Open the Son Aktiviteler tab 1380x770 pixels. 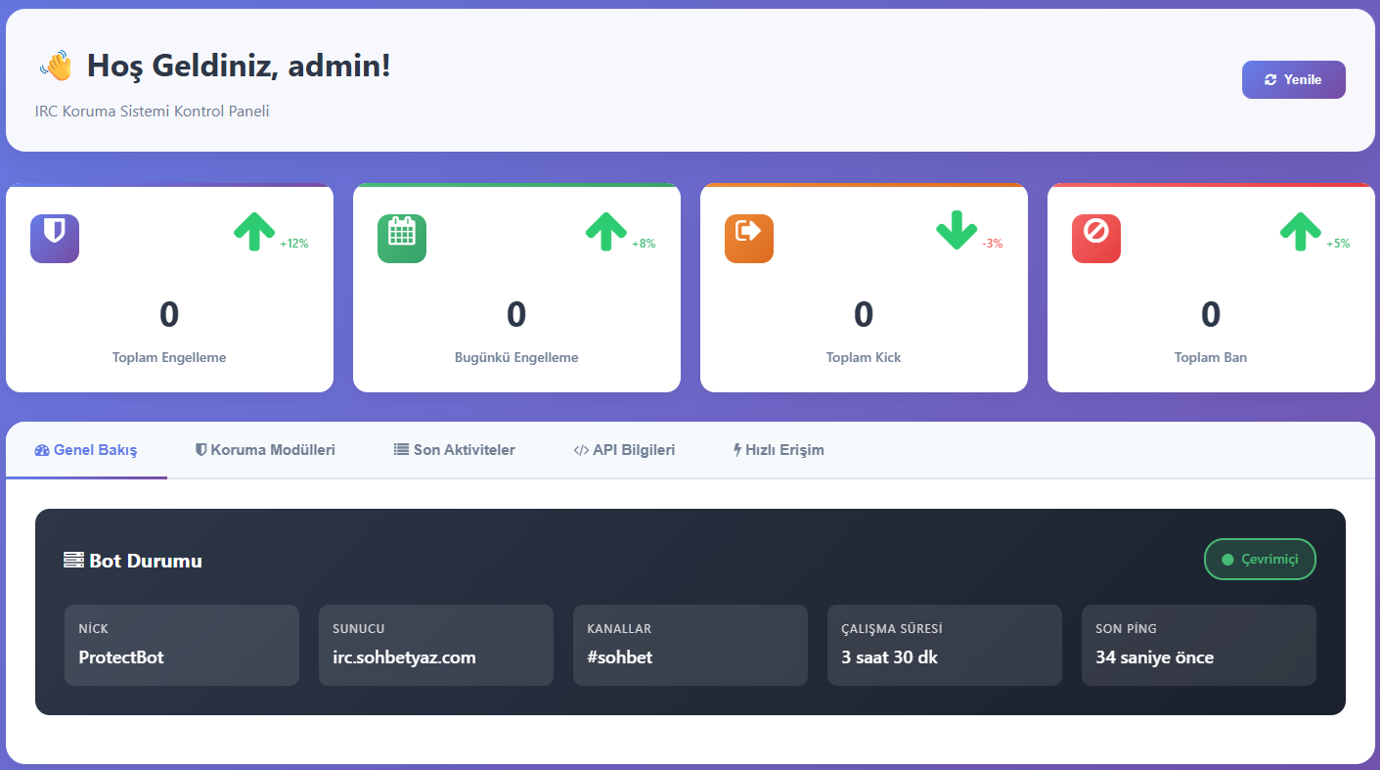[454, 450]
